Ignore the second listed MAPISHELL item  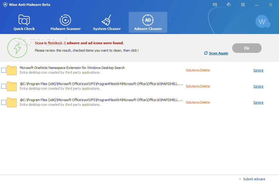click(258, 86)
